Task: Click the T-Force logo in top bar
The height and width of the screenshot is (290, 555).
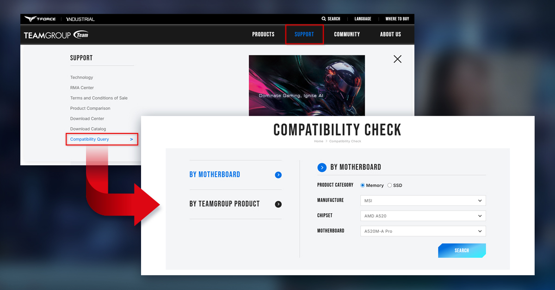Action: pos(41,19)
